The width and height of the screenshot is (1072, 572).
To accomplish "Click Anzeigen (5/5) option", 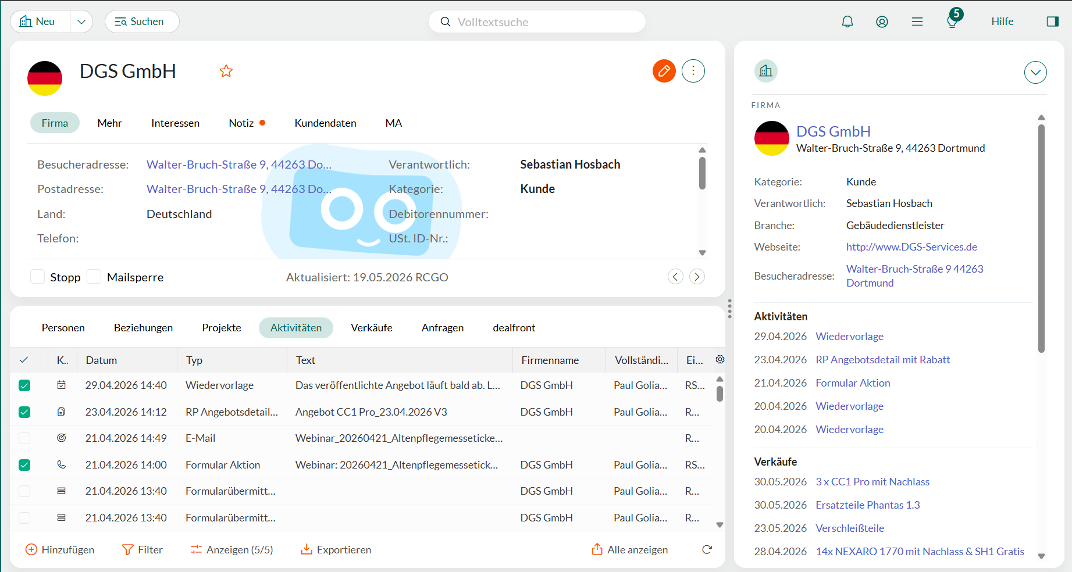I will [x=232, y=549].
